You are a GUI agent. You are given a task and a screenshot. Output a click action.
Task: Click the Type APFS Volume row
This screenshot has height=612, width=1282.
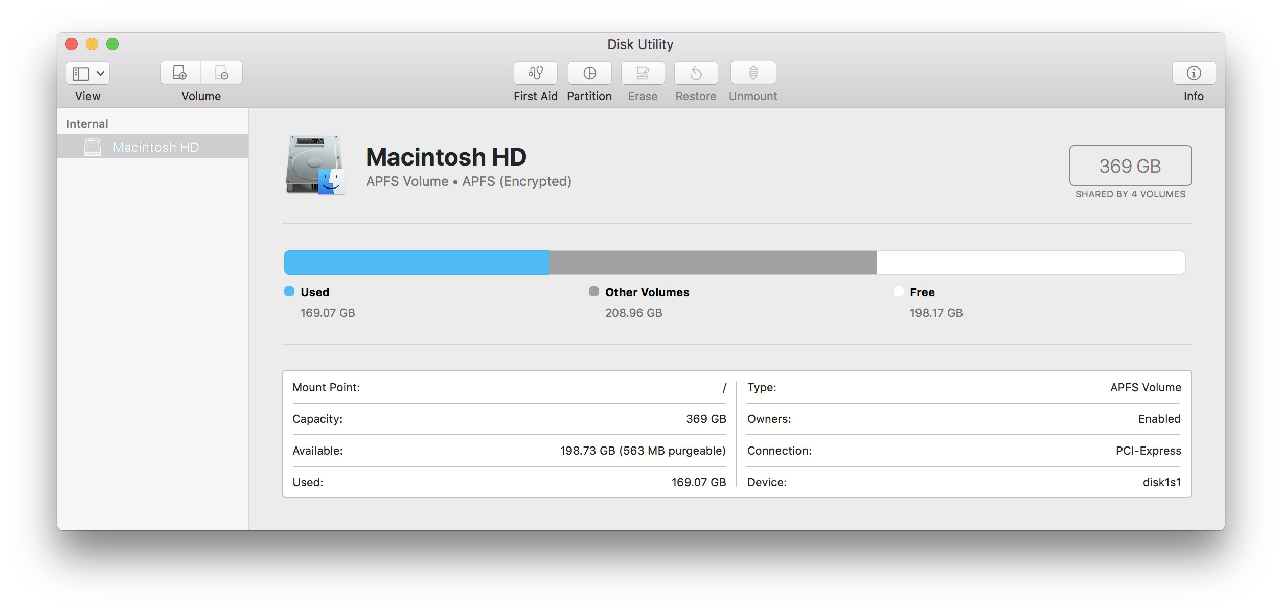pyautogui.click(x=964, y=387)
